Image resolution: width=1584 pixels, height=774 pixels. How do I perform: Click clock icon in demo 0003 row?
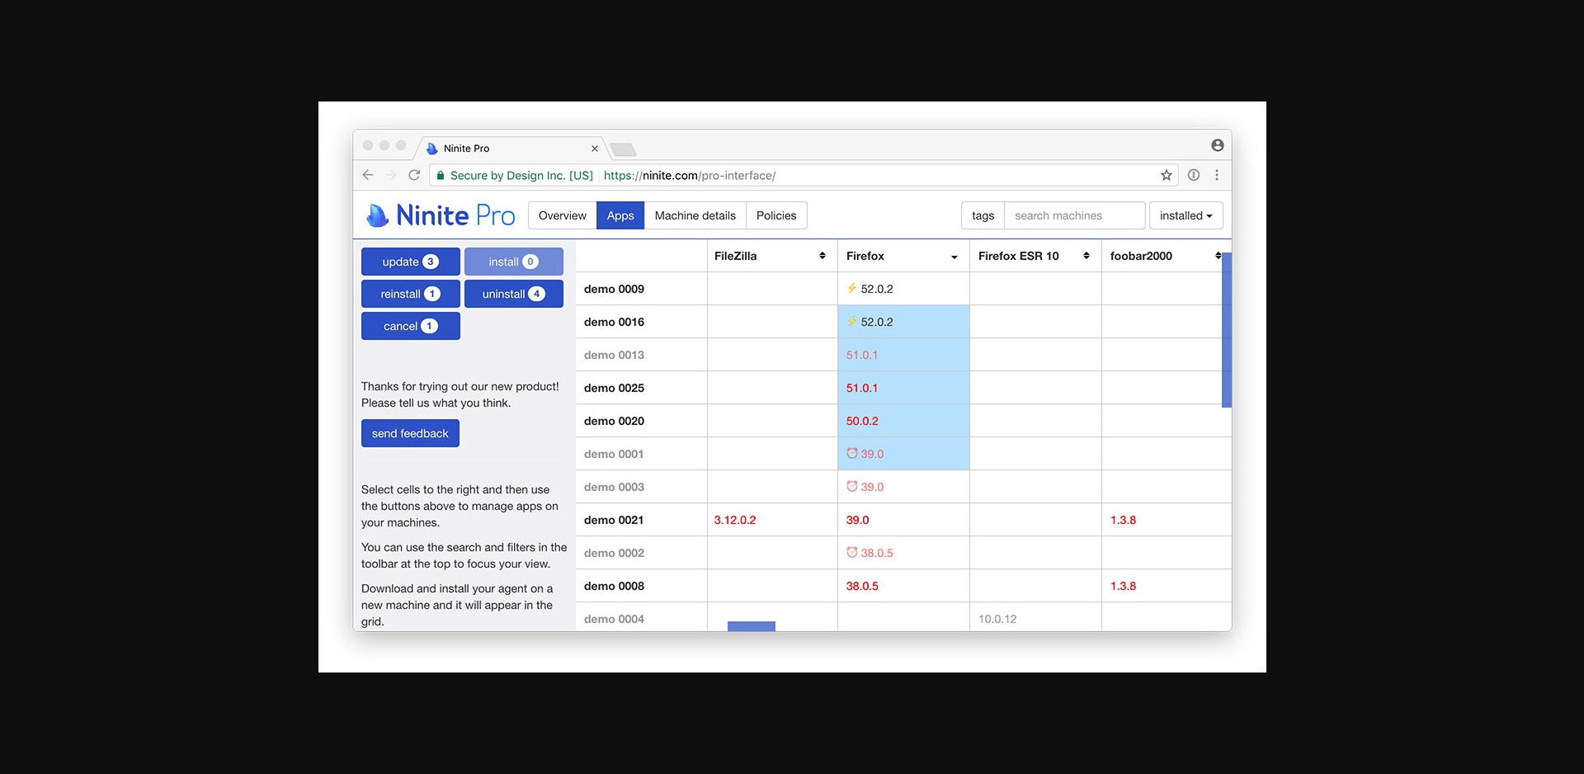tap(852, 486)
